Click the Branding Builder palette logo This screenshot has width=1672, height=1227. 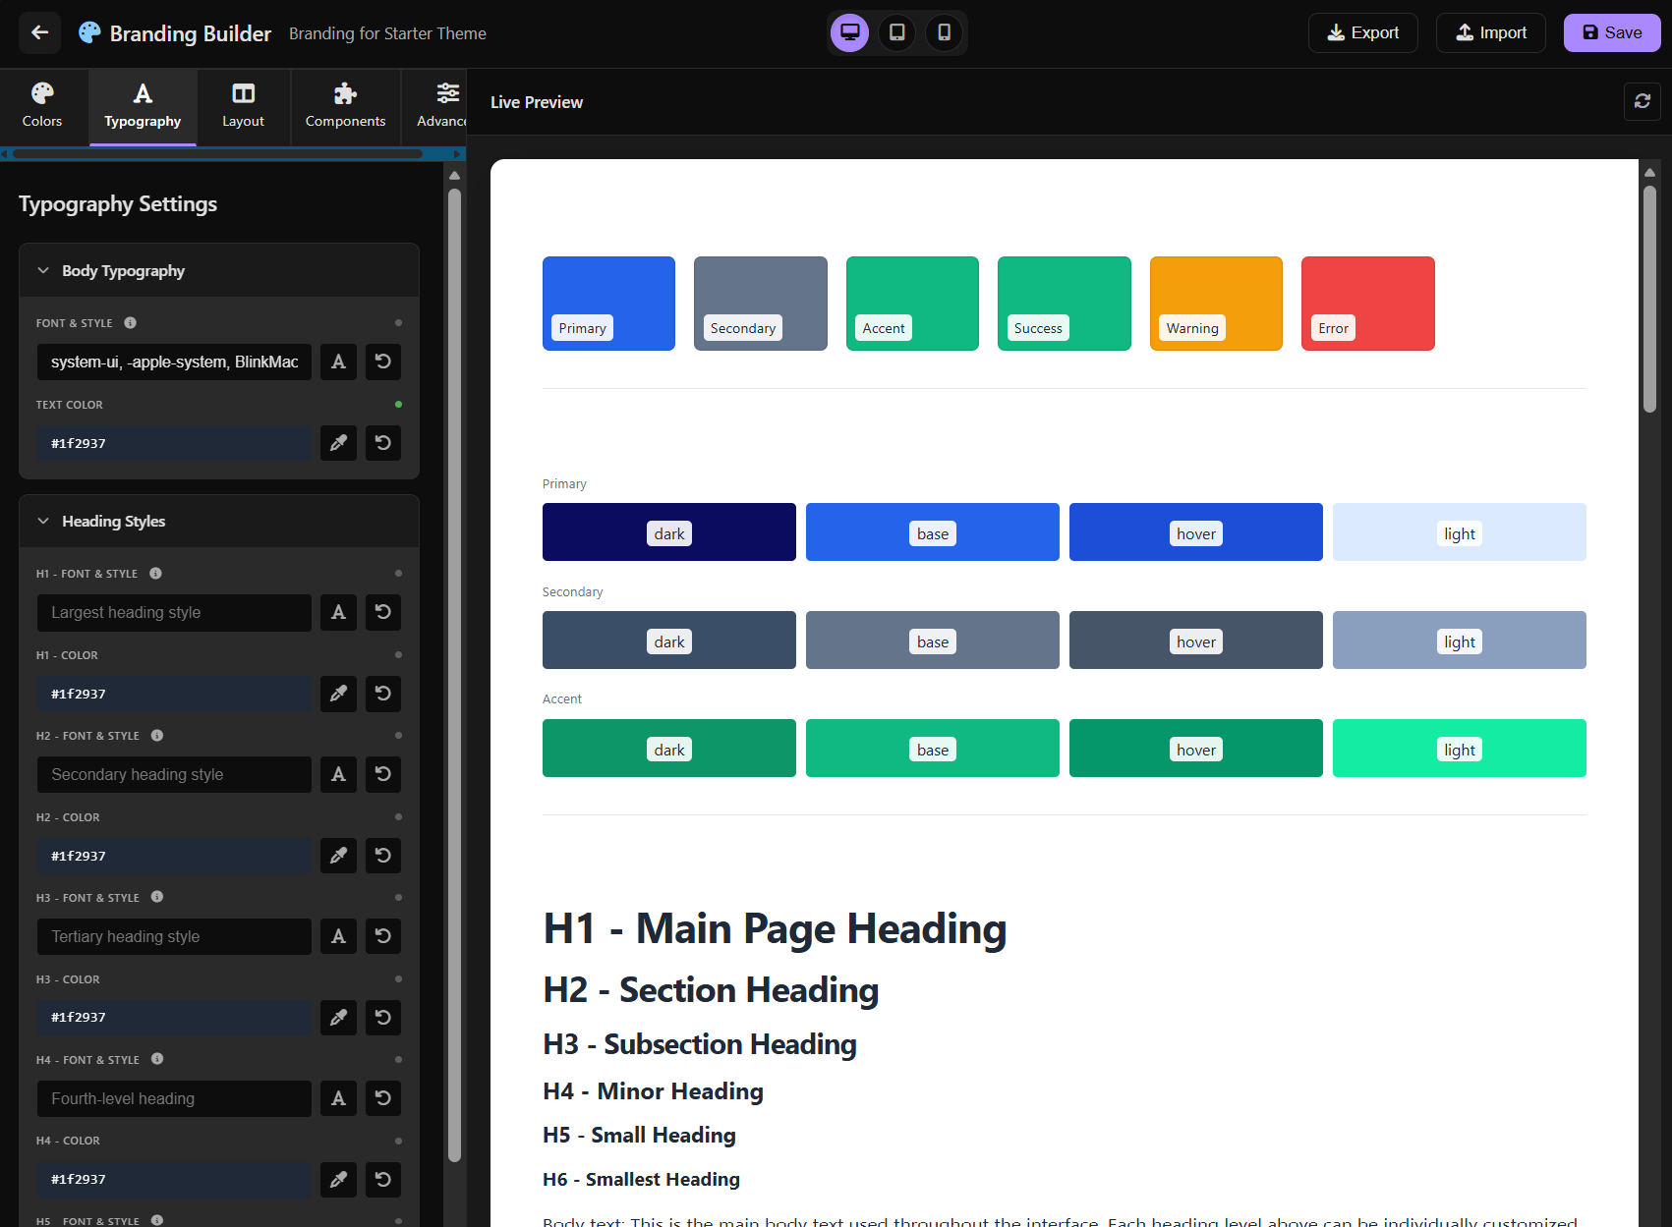tap(89, 32)
